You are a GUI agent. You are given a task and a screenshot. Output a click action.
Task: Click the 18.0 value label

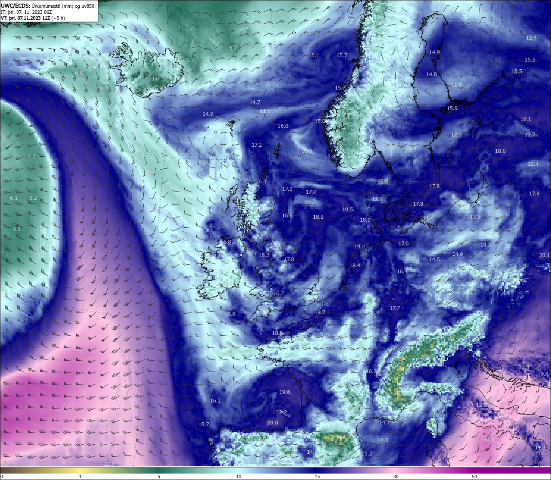500,151
